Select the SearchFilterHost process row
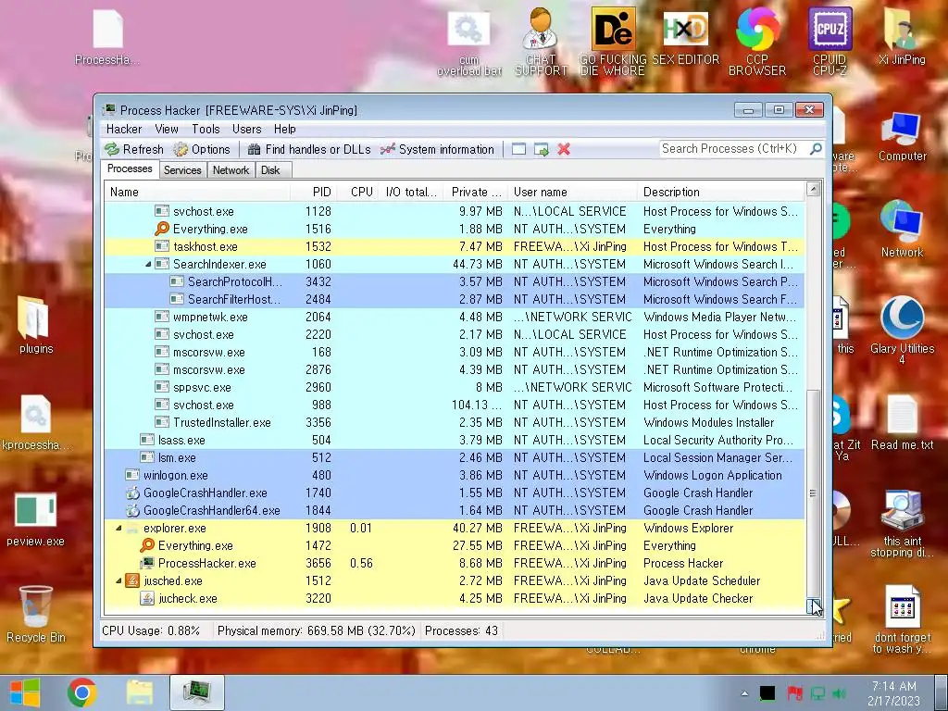This screenshot has height=711, width=948. coord(455,299)
